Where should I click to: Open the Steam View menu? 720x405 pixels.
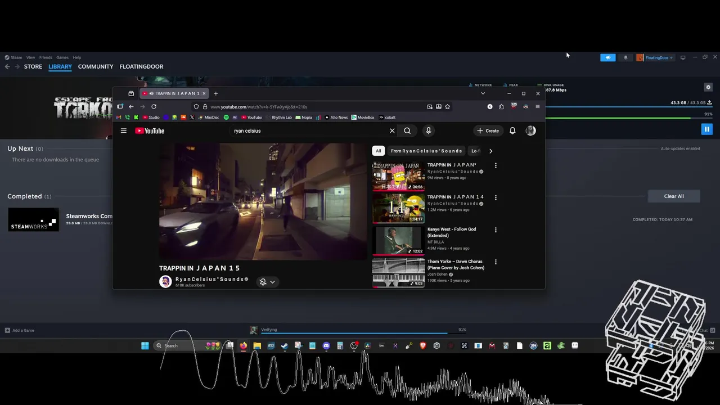(30, 57)
